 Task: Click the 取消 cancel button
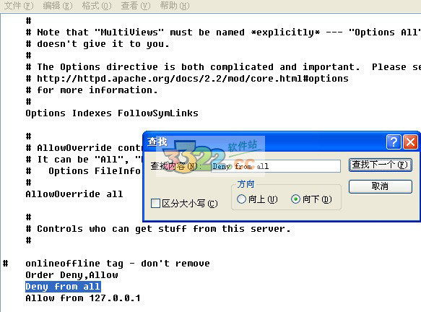[381, 186]
